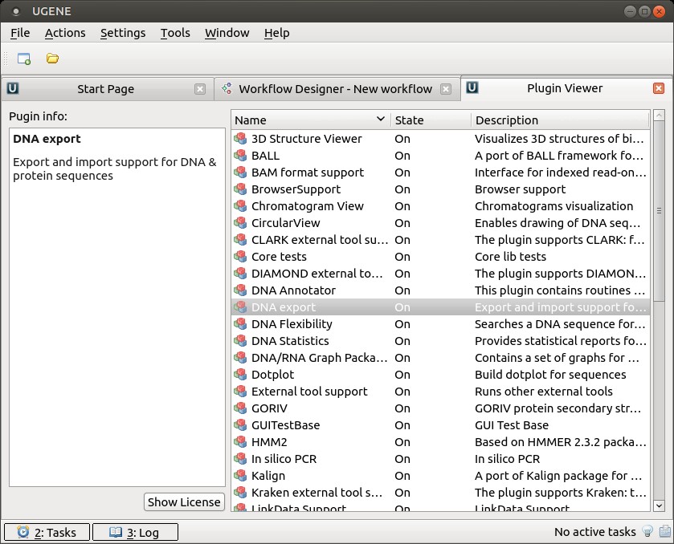Image resolution: width=674 pixels, height=544 pixels.
Task: Open the Settings menu
Action: (x=123, y=33)
